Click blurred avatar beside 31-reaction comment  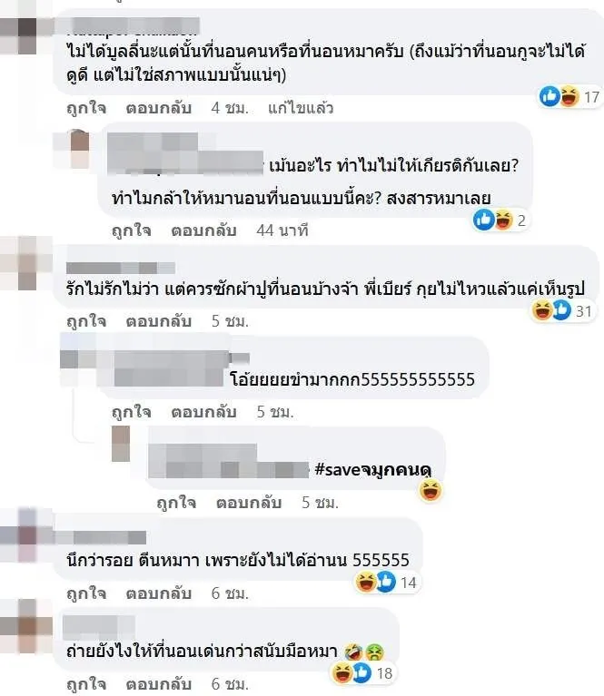click(x=26, y=263)
